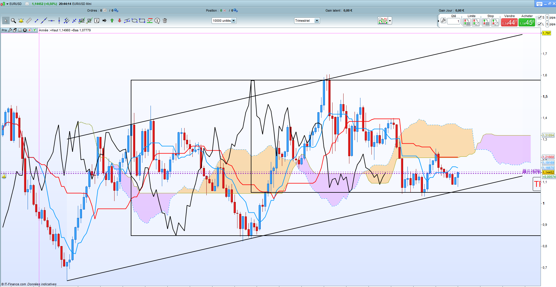Move price panel up with green arrow
The width and height of the screenshot is (556, 287).
pos(35,30)
